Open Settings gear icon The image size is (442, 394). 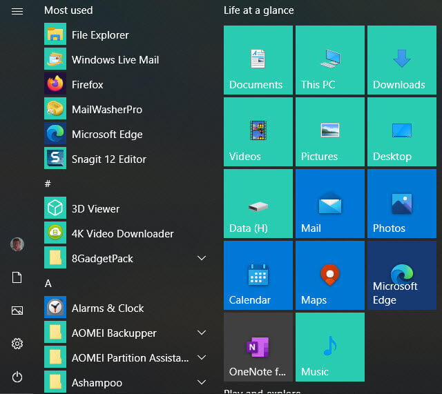click(17, 344)
